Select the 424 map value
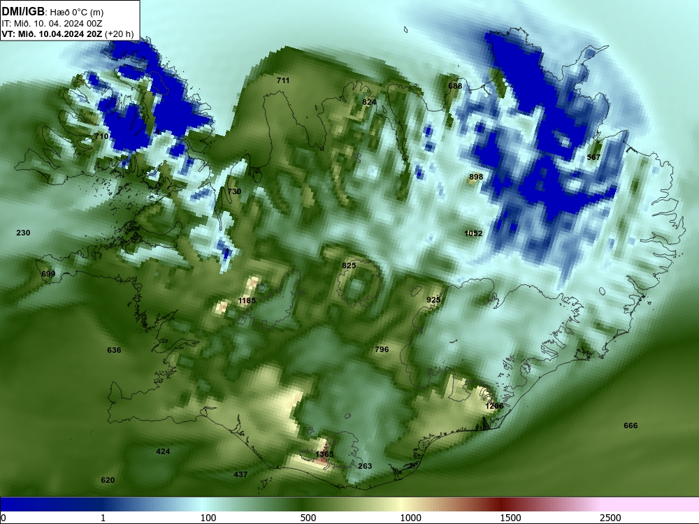The image size is (699, 524). (163, 452)
